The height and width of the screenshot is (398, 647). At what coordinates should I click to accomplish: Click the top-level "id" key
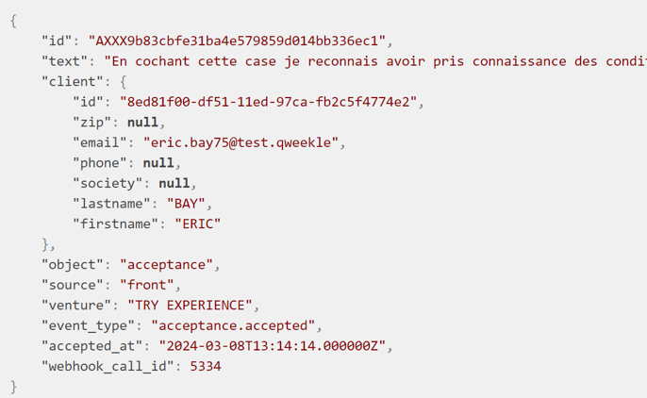click(x=57, y=41)
